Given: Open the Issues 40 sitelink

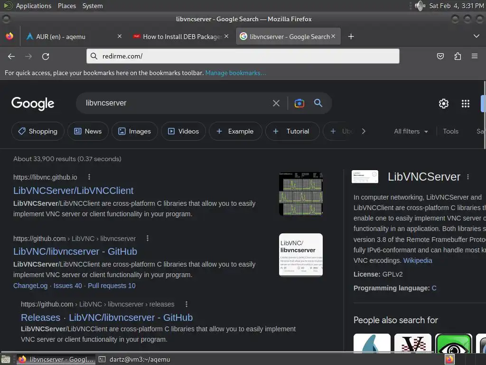Looking at the screenshot, I should [x=67, y=286].
